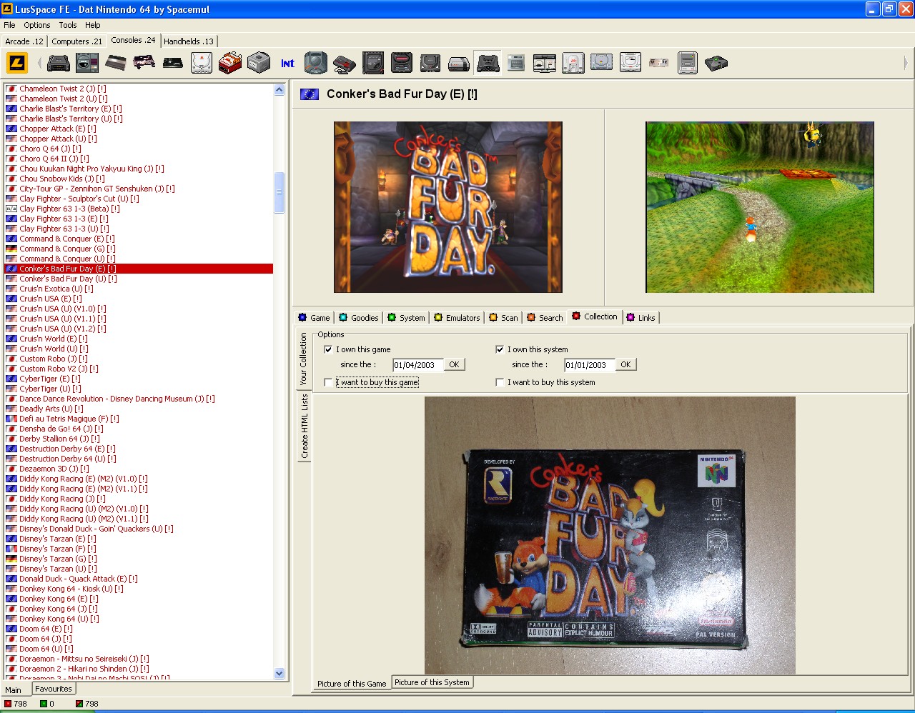Select the gray NES console icon
The image size is (915, 713).
[x=459, y=64]
